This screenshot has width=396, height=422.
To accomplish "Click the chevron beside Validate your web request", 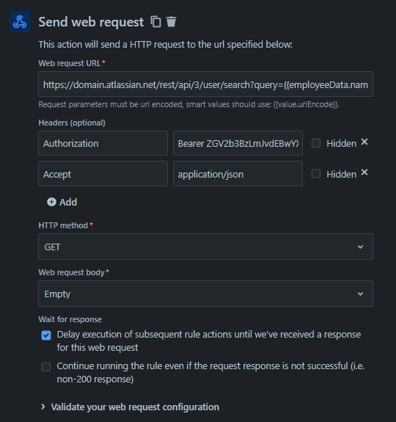I will 43,407.
